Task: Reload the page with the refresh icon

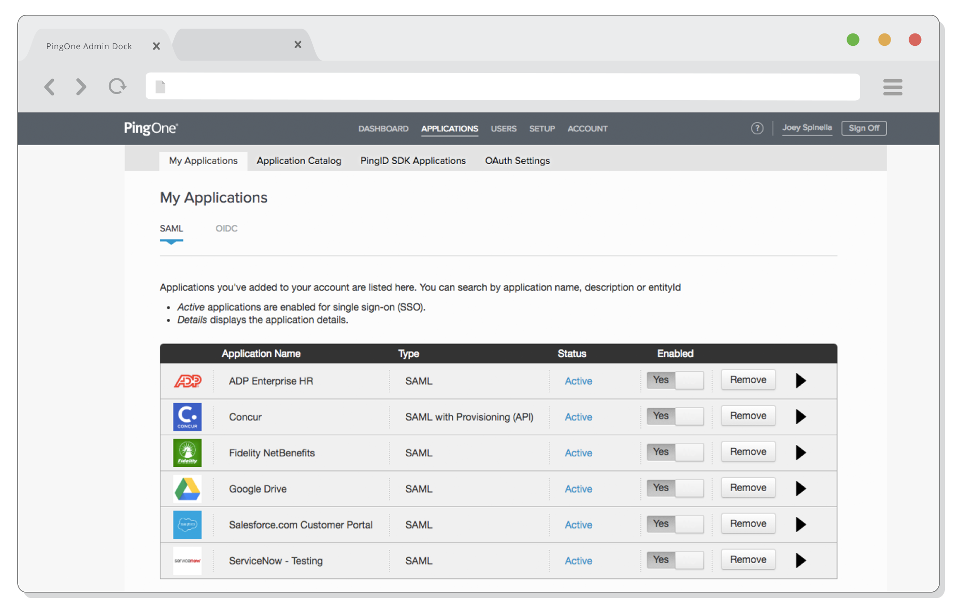Action: pos(117,86)
